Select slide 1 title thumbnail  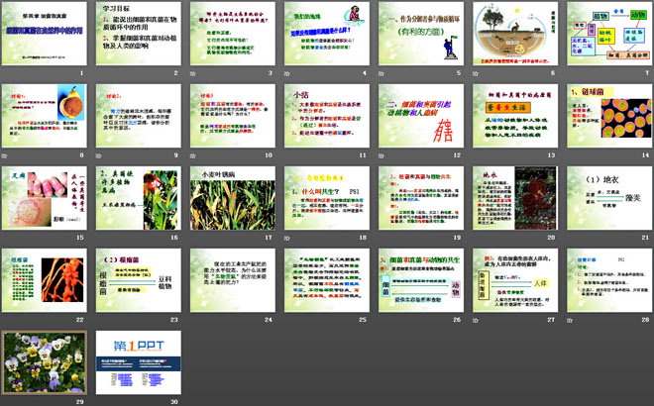click(45, 34)
